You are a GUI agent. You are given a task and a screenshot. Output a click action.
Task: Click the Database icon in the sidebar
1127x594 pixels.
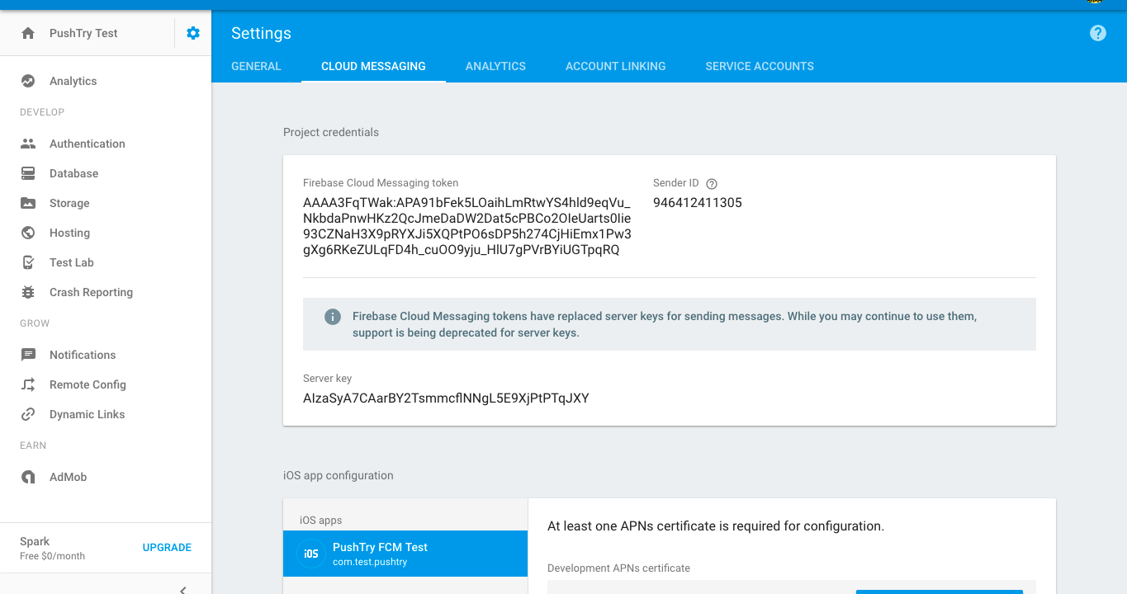point(28,173)
